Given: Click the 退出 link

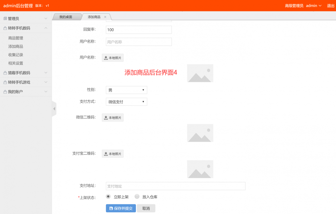Looking at the screenshot, I should click(331, 6).
